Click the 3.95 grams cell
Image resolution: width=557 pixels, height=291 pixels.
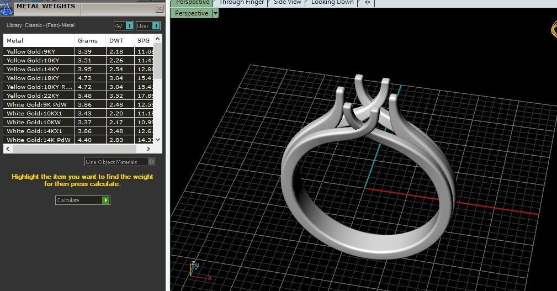point(91,69)
